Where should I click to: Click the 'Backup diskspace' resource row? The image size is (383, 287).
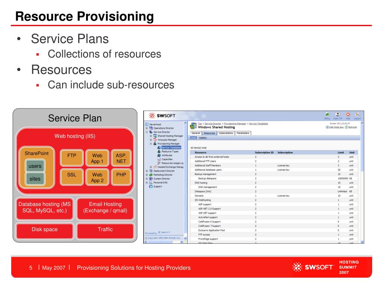pyautogui.click(x=274, y=179)
